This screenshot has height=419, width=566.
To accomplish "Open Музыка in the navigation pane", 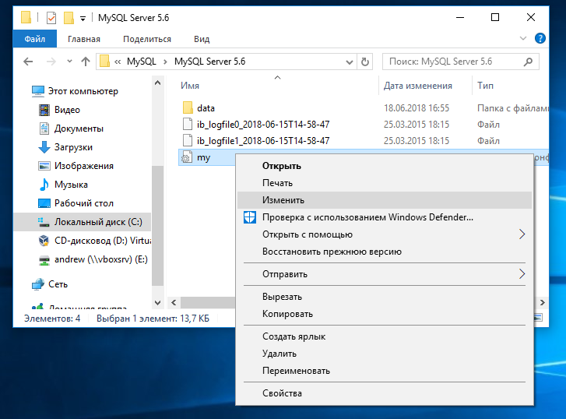I will coord(63,185).
